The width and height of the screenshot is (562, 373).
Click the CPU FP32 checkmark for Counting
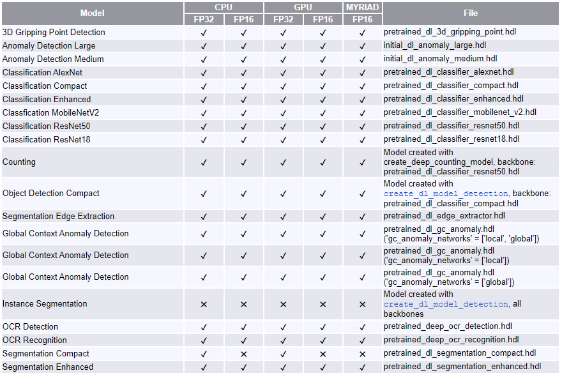(204, 162)
